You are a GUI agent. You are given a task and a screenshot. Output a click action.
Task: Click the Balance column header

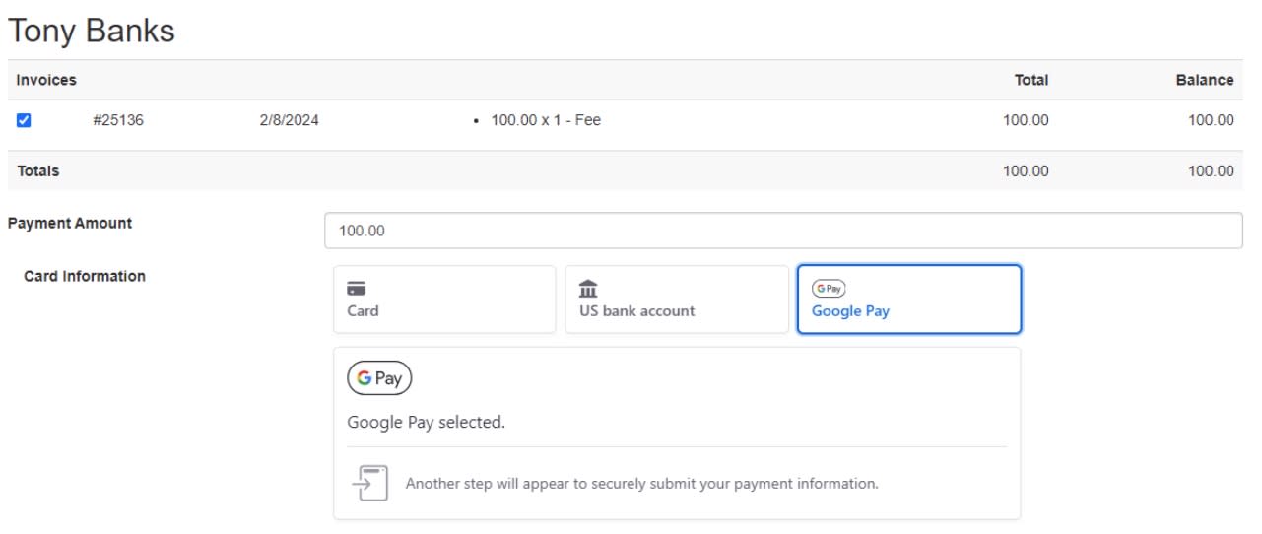pyautogui.click(x=1204, y=80)
